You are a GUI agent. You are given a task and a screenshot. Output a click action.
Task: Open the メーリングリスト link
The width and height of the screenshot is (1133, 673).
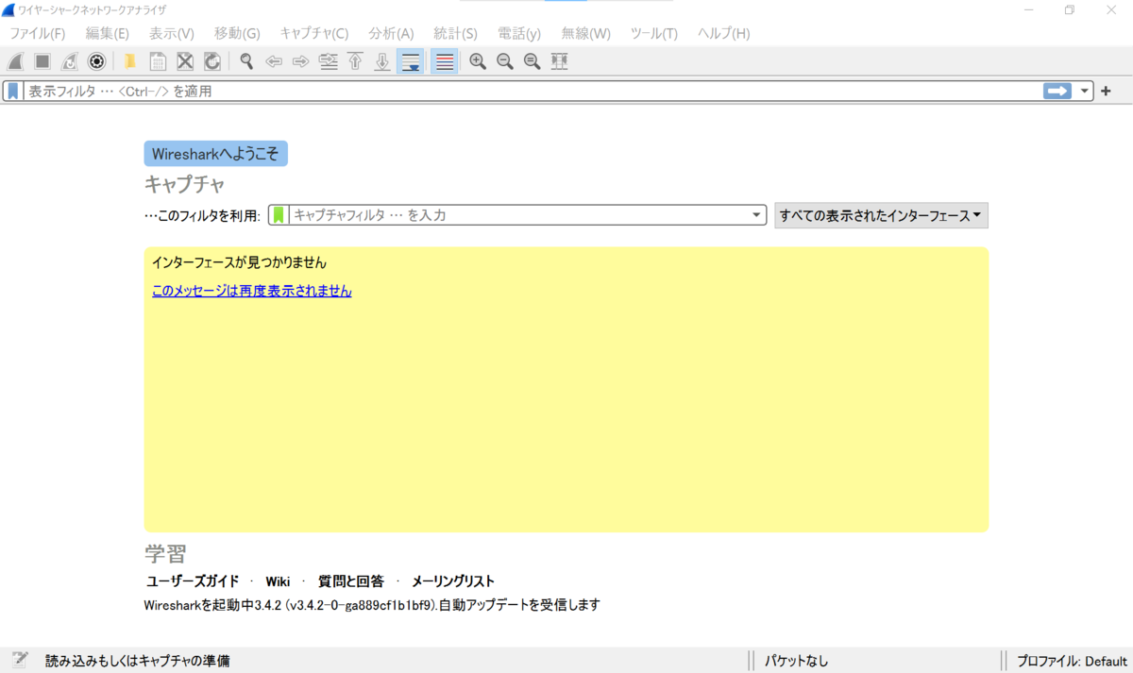click(x=453, y=580)
